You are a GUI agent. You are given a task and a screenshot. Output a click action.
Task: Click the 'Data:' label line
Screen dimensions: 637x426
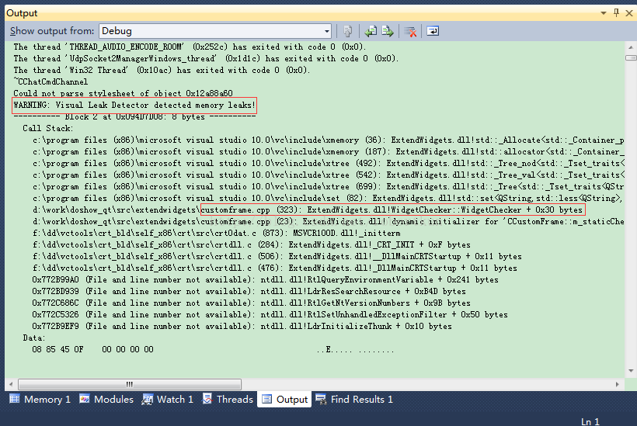(x=34, y=338)
